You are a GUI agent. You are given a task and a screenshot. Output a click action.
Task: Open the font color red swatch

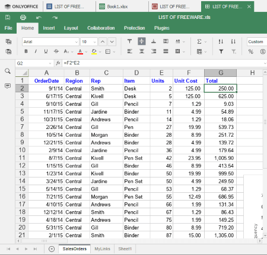(x=80, y=51)
